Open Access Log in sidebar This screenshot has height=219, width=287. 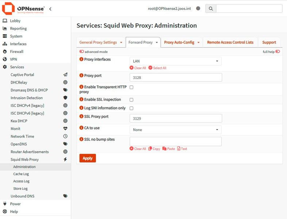(21, 181)
